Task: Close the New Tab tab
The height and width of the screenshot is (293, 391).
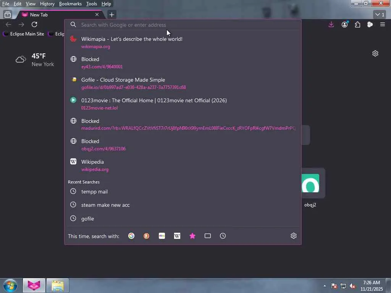Action: coord(97,15)
